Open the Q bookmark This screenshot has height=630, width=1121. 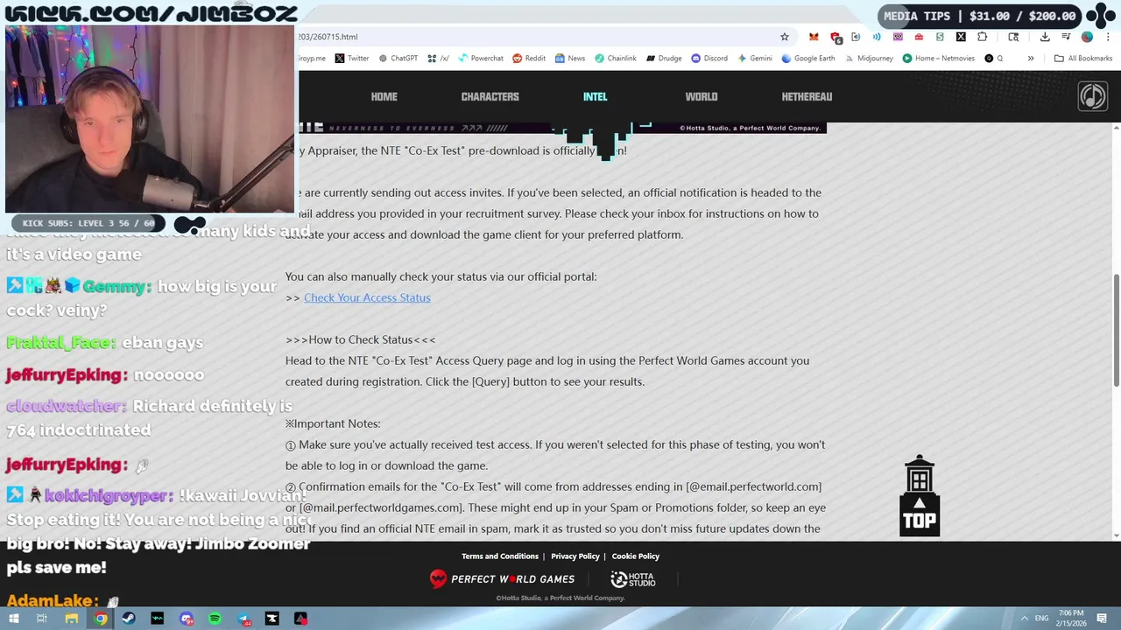tap(994, 59)
